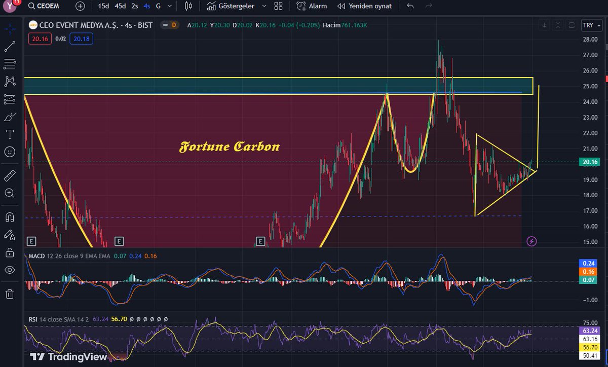
Task: Activate the zoom in tool
Action: [x=10, y=193]
